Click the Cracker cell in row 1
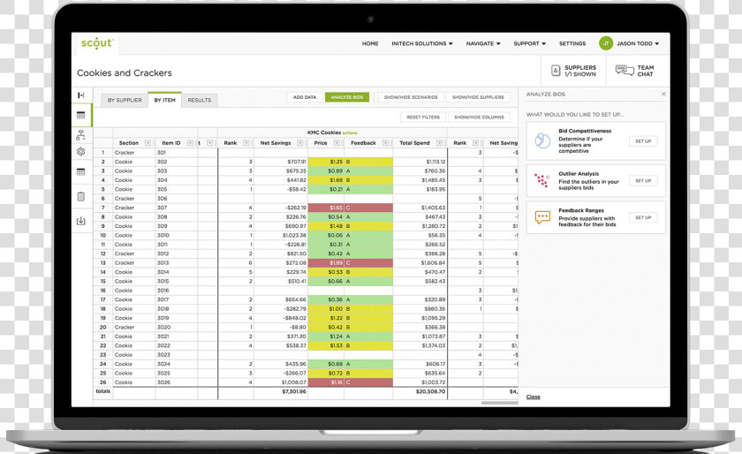The height and width of the screenshot is (454, 742). pos(134,153)
